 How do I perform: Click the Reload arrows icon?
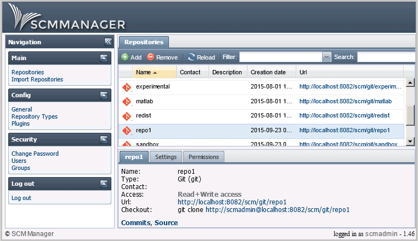191,57
